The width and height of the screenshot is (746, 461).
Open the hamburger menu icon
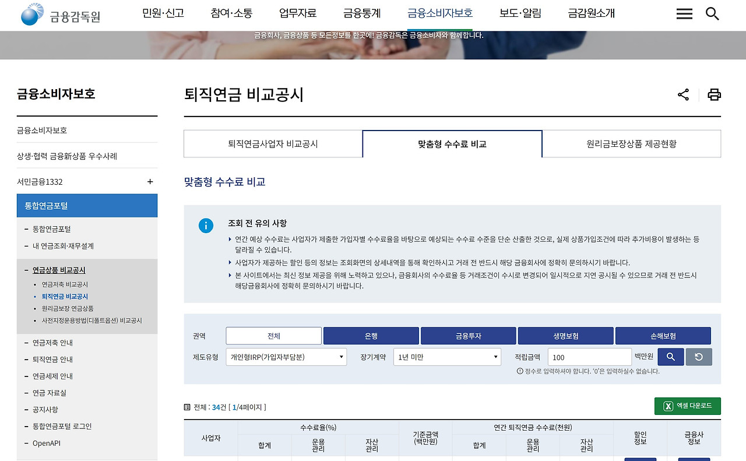point(684,14)
